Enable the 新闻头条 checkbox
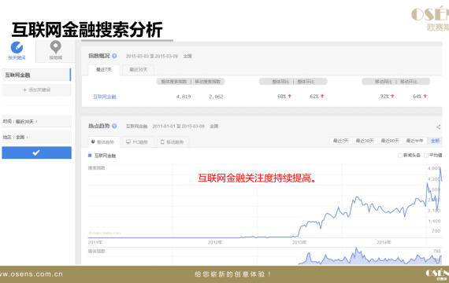This screenshot has width=449, height=283. [x=400, y=156]
